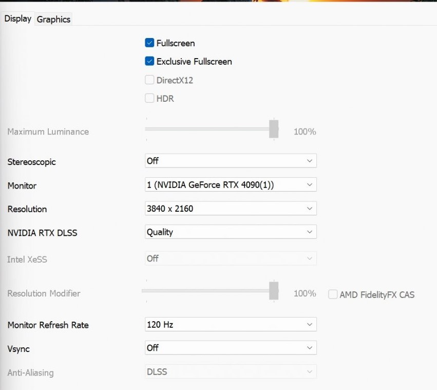The width and height of the screenshot is (437, 390).
Task: Click the Resolution dropdown chevron arrow
Action: click(309, 209)
